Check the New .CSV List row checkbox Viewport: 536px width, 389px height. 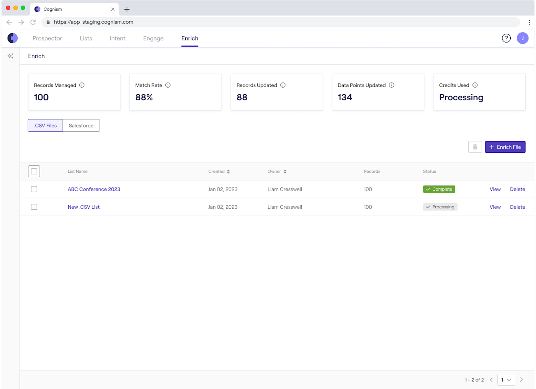coord(34,207)
